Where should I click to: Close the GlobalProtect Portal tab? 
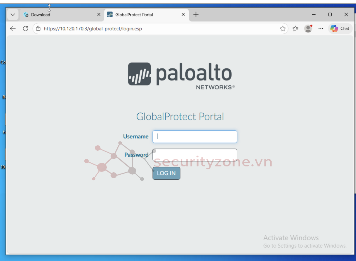click(183, 15)
